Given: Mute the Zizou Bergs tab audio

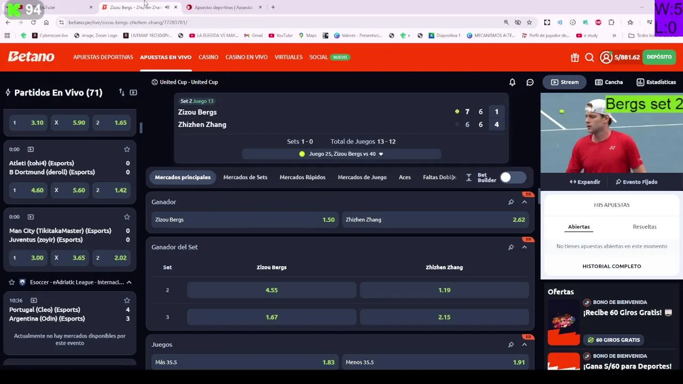Looking at the screenshot, I should pos(167,7).
